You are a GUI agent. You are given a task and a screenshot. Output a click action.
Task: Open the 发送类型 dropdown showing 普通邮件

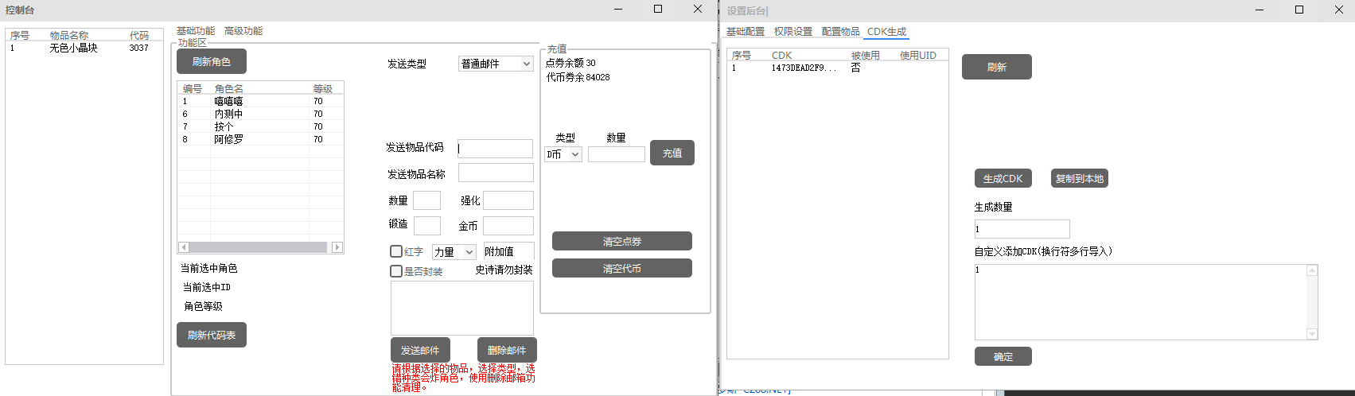point(496,64)
